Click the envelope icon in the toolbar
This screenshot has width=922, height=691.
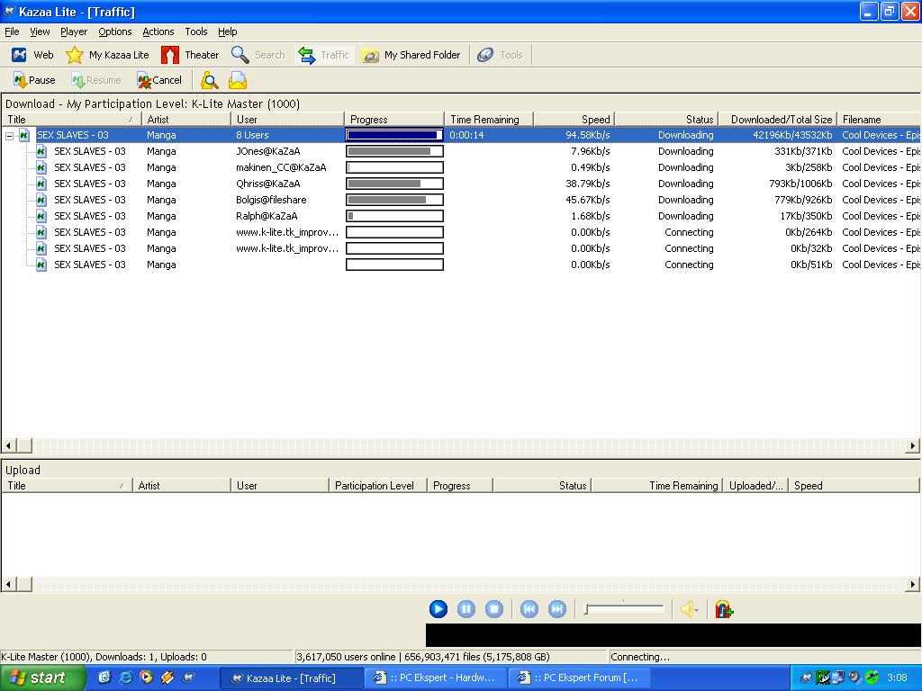tap(238, 81)
